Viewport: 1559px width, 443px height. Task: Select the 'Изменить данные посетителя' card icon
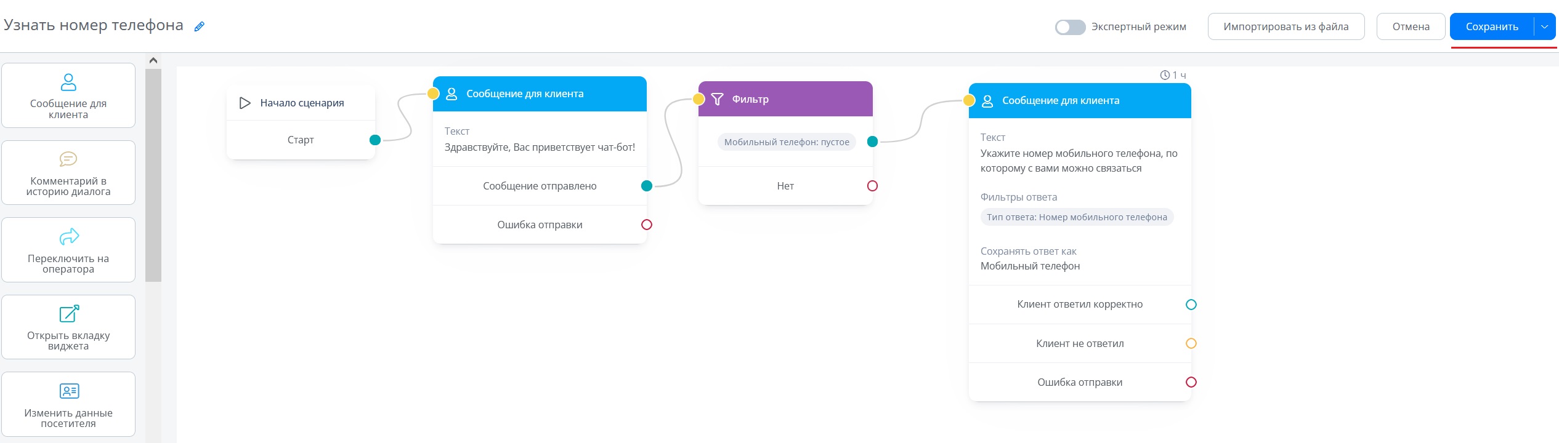pos(69,391)
